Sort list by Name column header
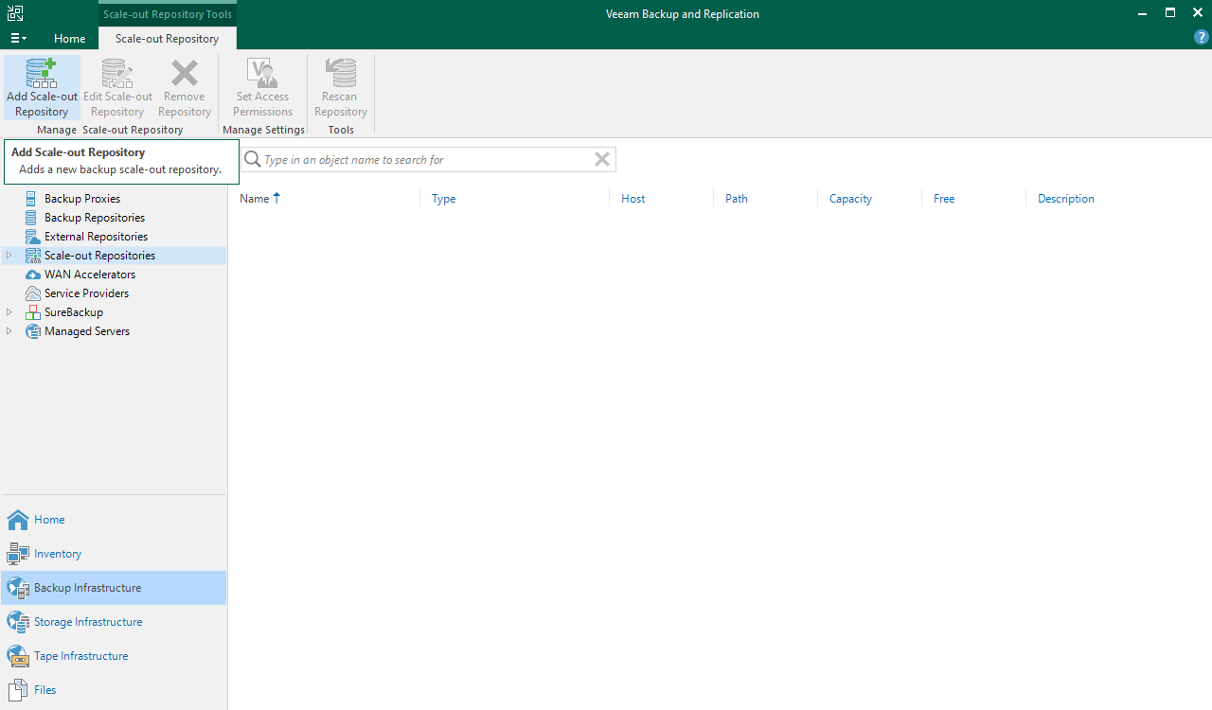The width and height of the screenshot is (1212, 710). pos(255,199)
